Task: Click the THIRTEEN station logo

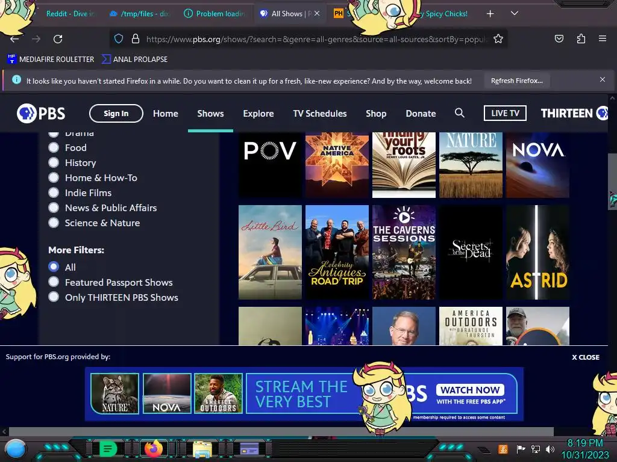Action: click(574, 113)
